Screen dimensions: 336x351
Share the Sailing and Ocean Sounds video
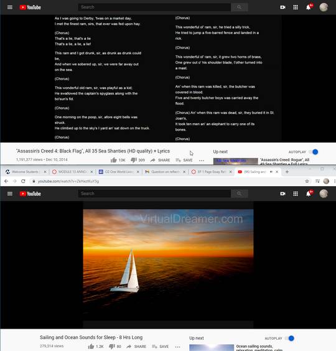tap(136, 347)
